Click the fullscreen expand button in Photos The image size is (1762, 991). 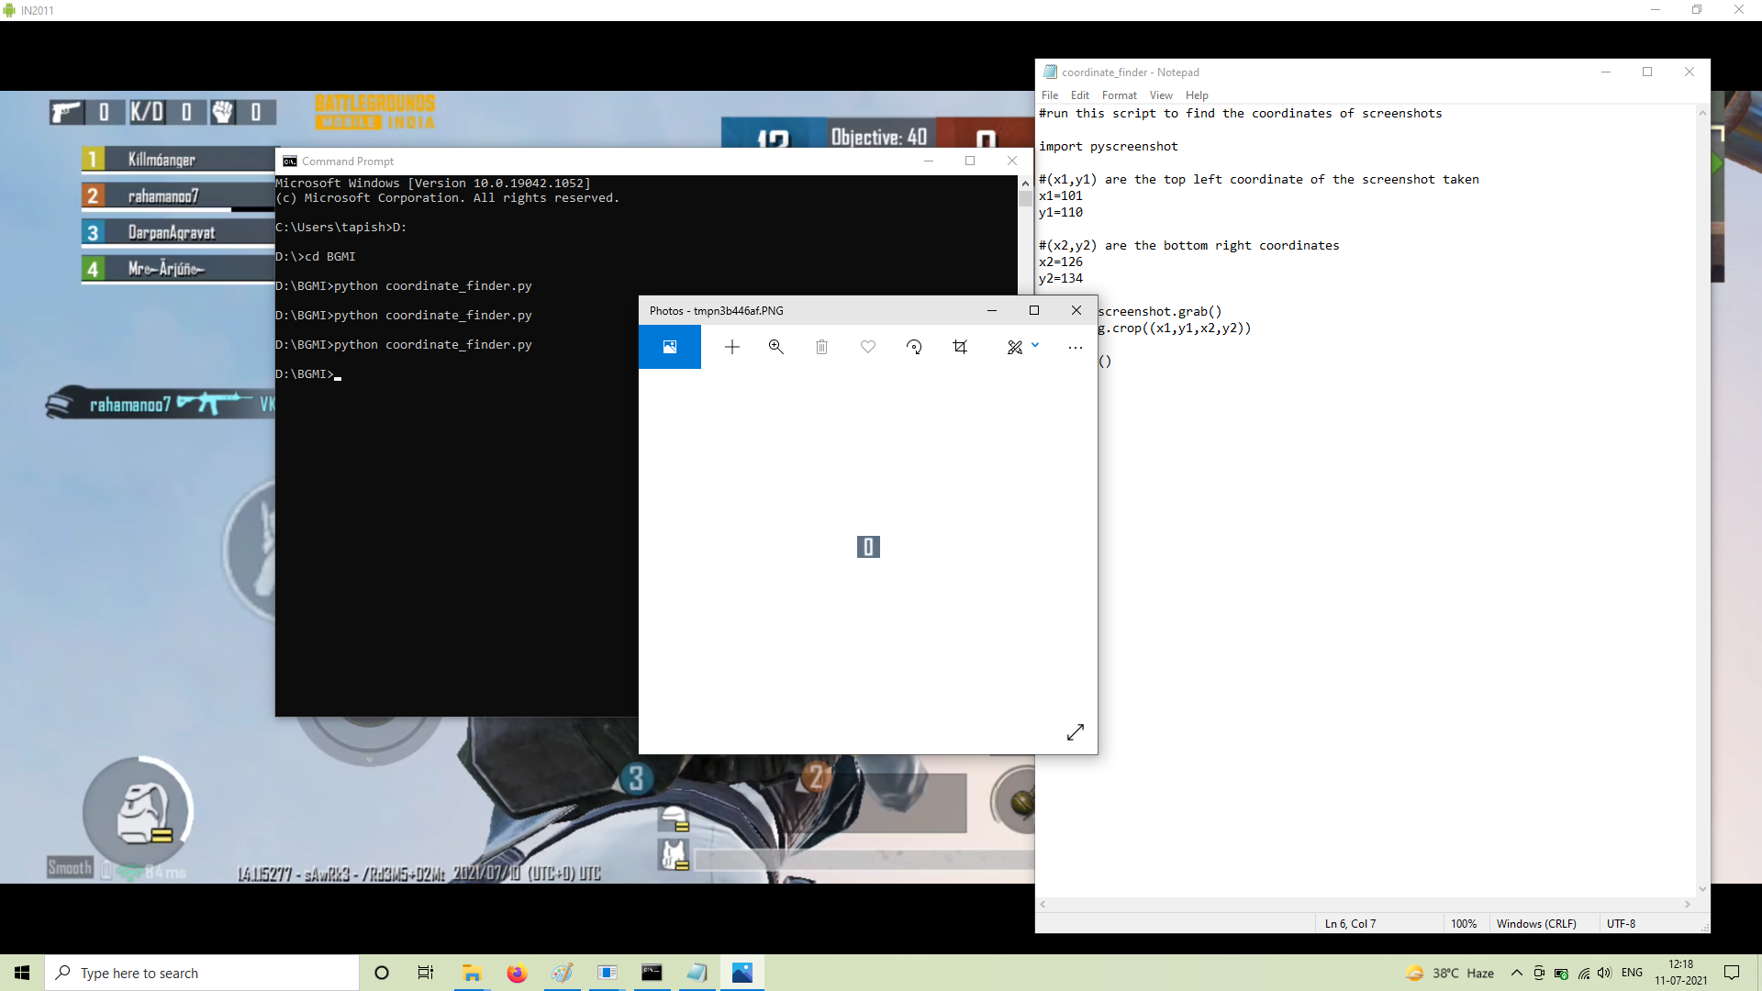tap(1076, 732)
